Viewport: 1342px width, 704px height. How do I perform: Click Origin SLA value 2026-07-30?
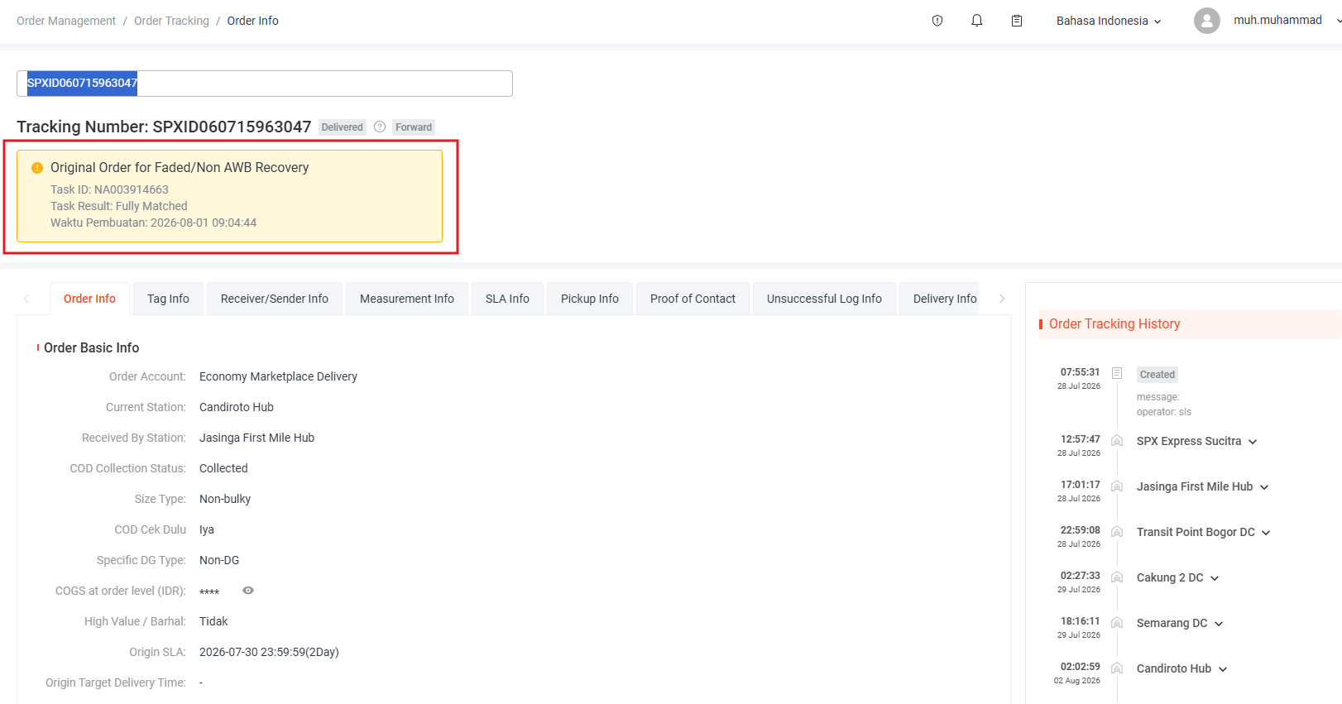click(x=269, y=652)
